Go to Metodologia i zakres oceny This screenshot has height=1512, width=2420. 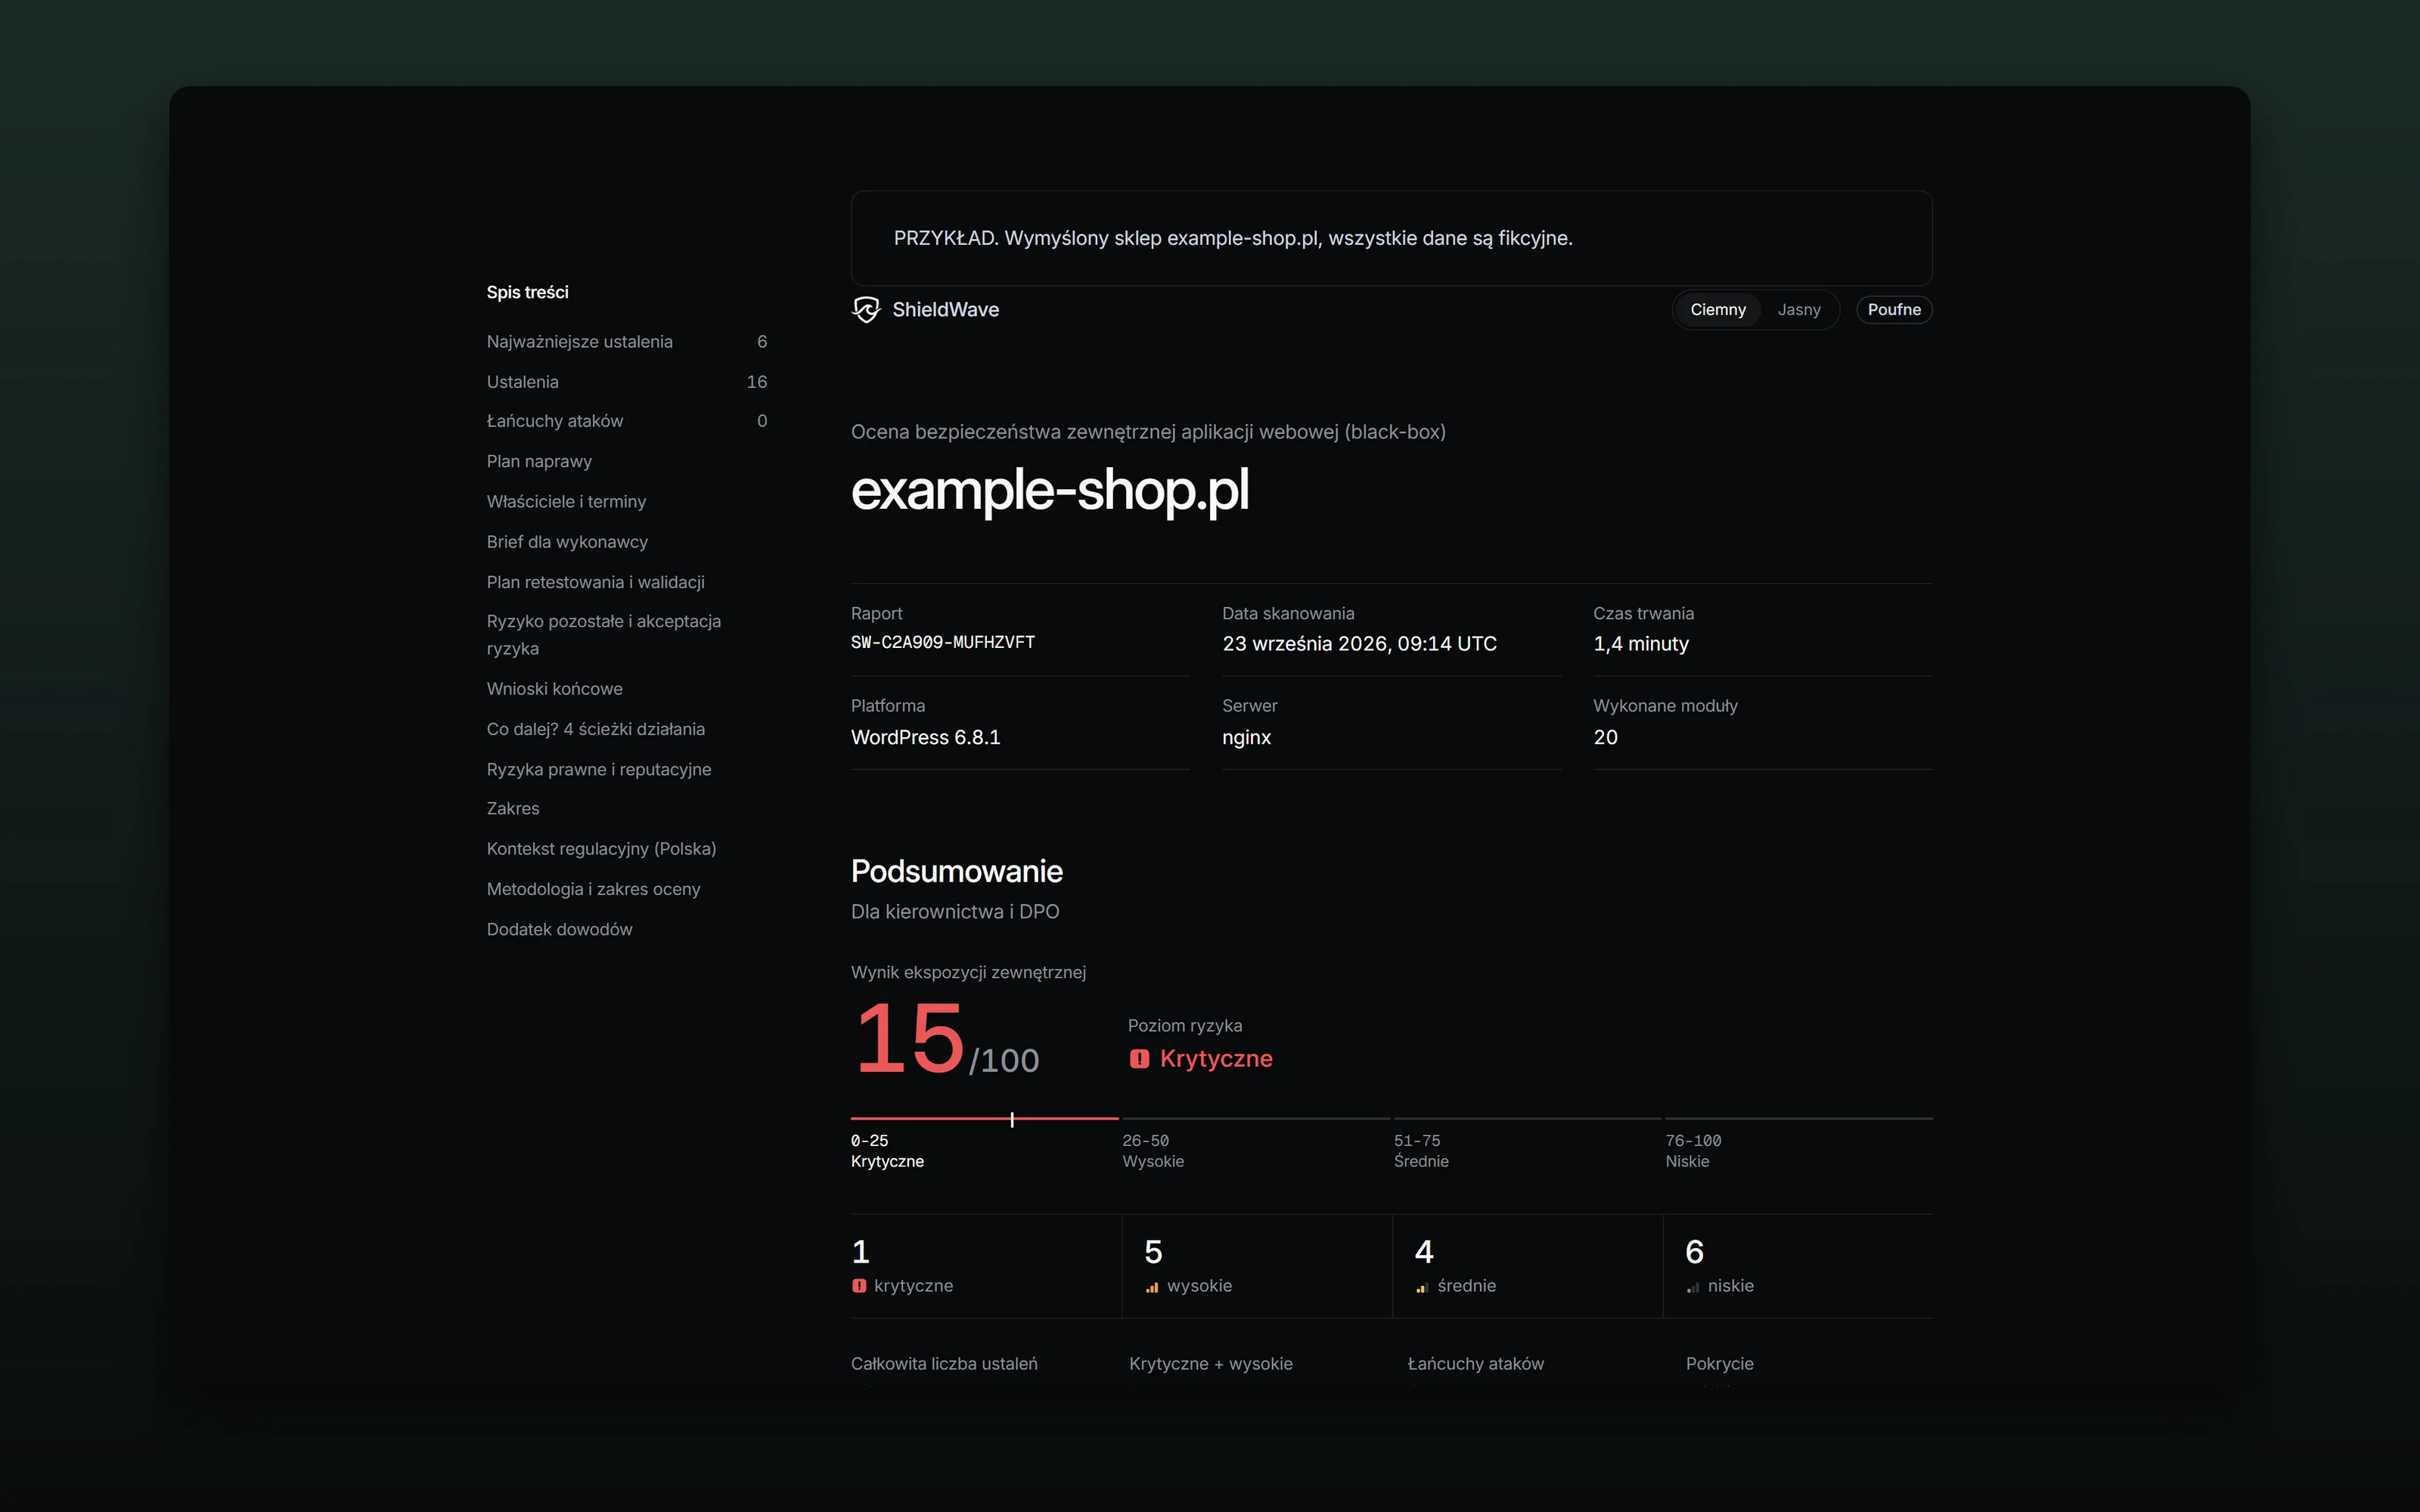click(593, 889)
